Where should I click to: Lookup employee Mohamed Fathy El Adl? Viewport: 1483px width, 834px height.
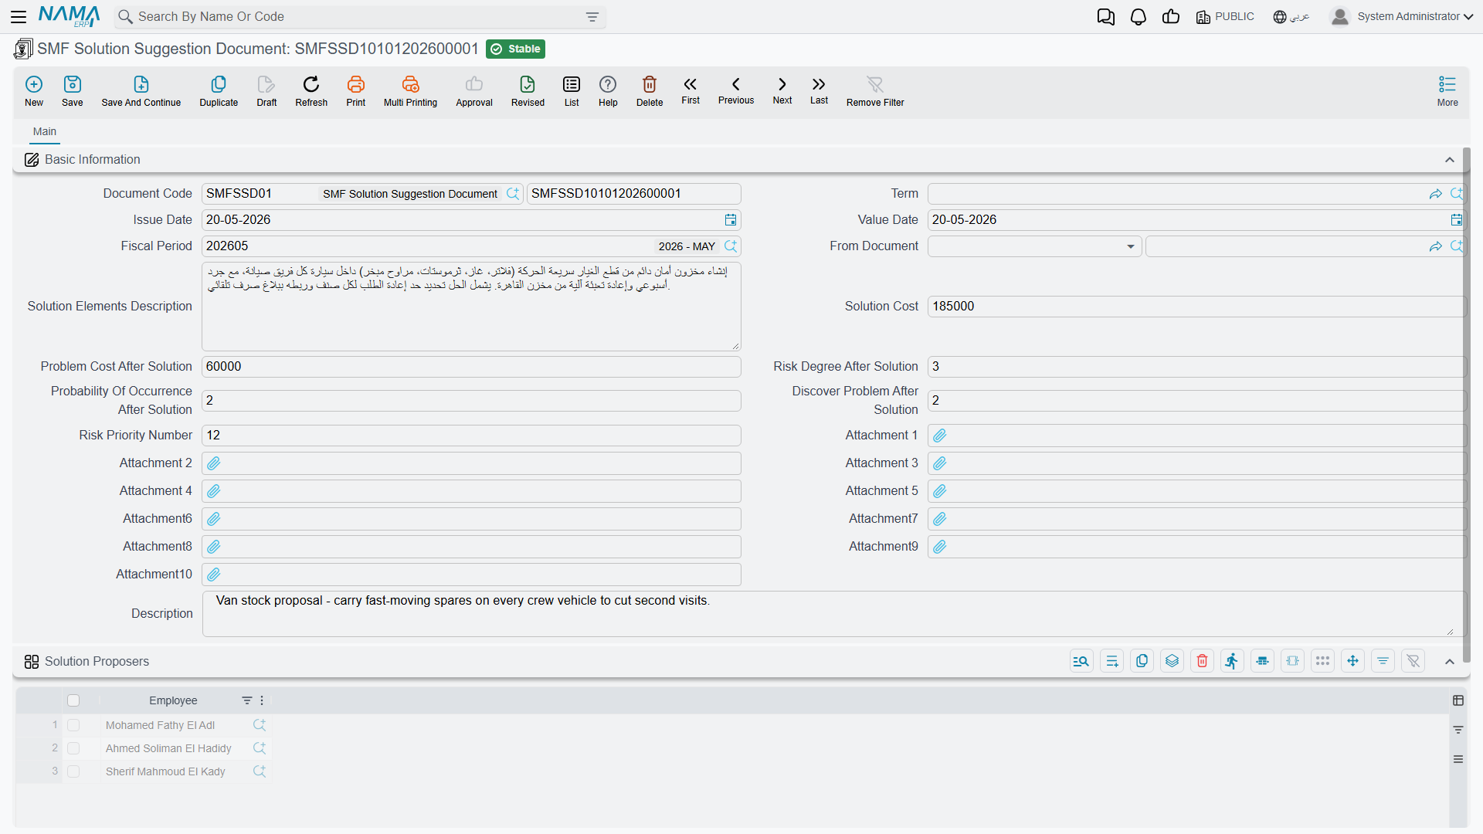click(260, 725)
